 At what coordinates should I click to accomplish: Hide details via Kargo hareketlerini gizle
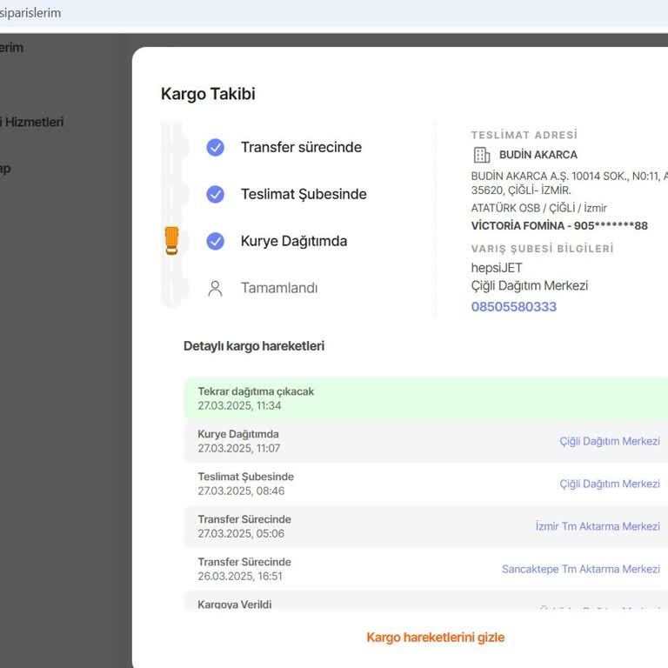(x=435, y=638)
